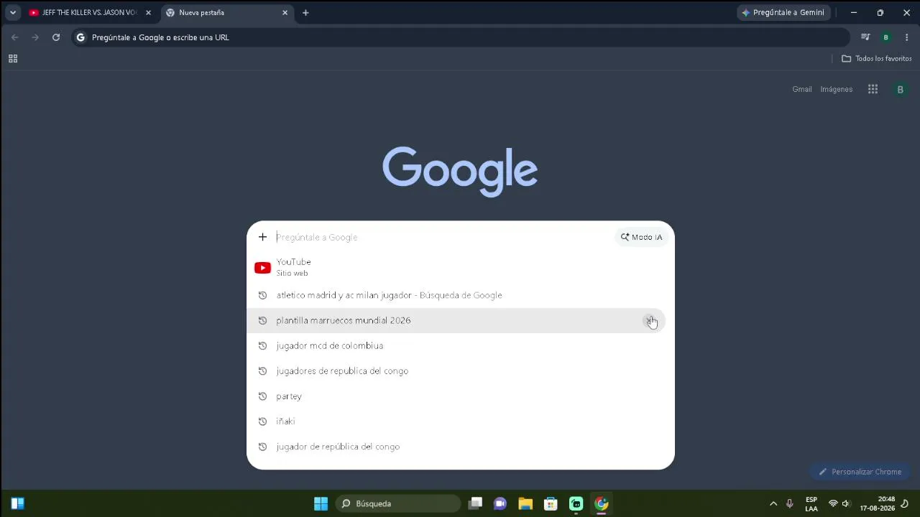Open the Gmail link

802,89
